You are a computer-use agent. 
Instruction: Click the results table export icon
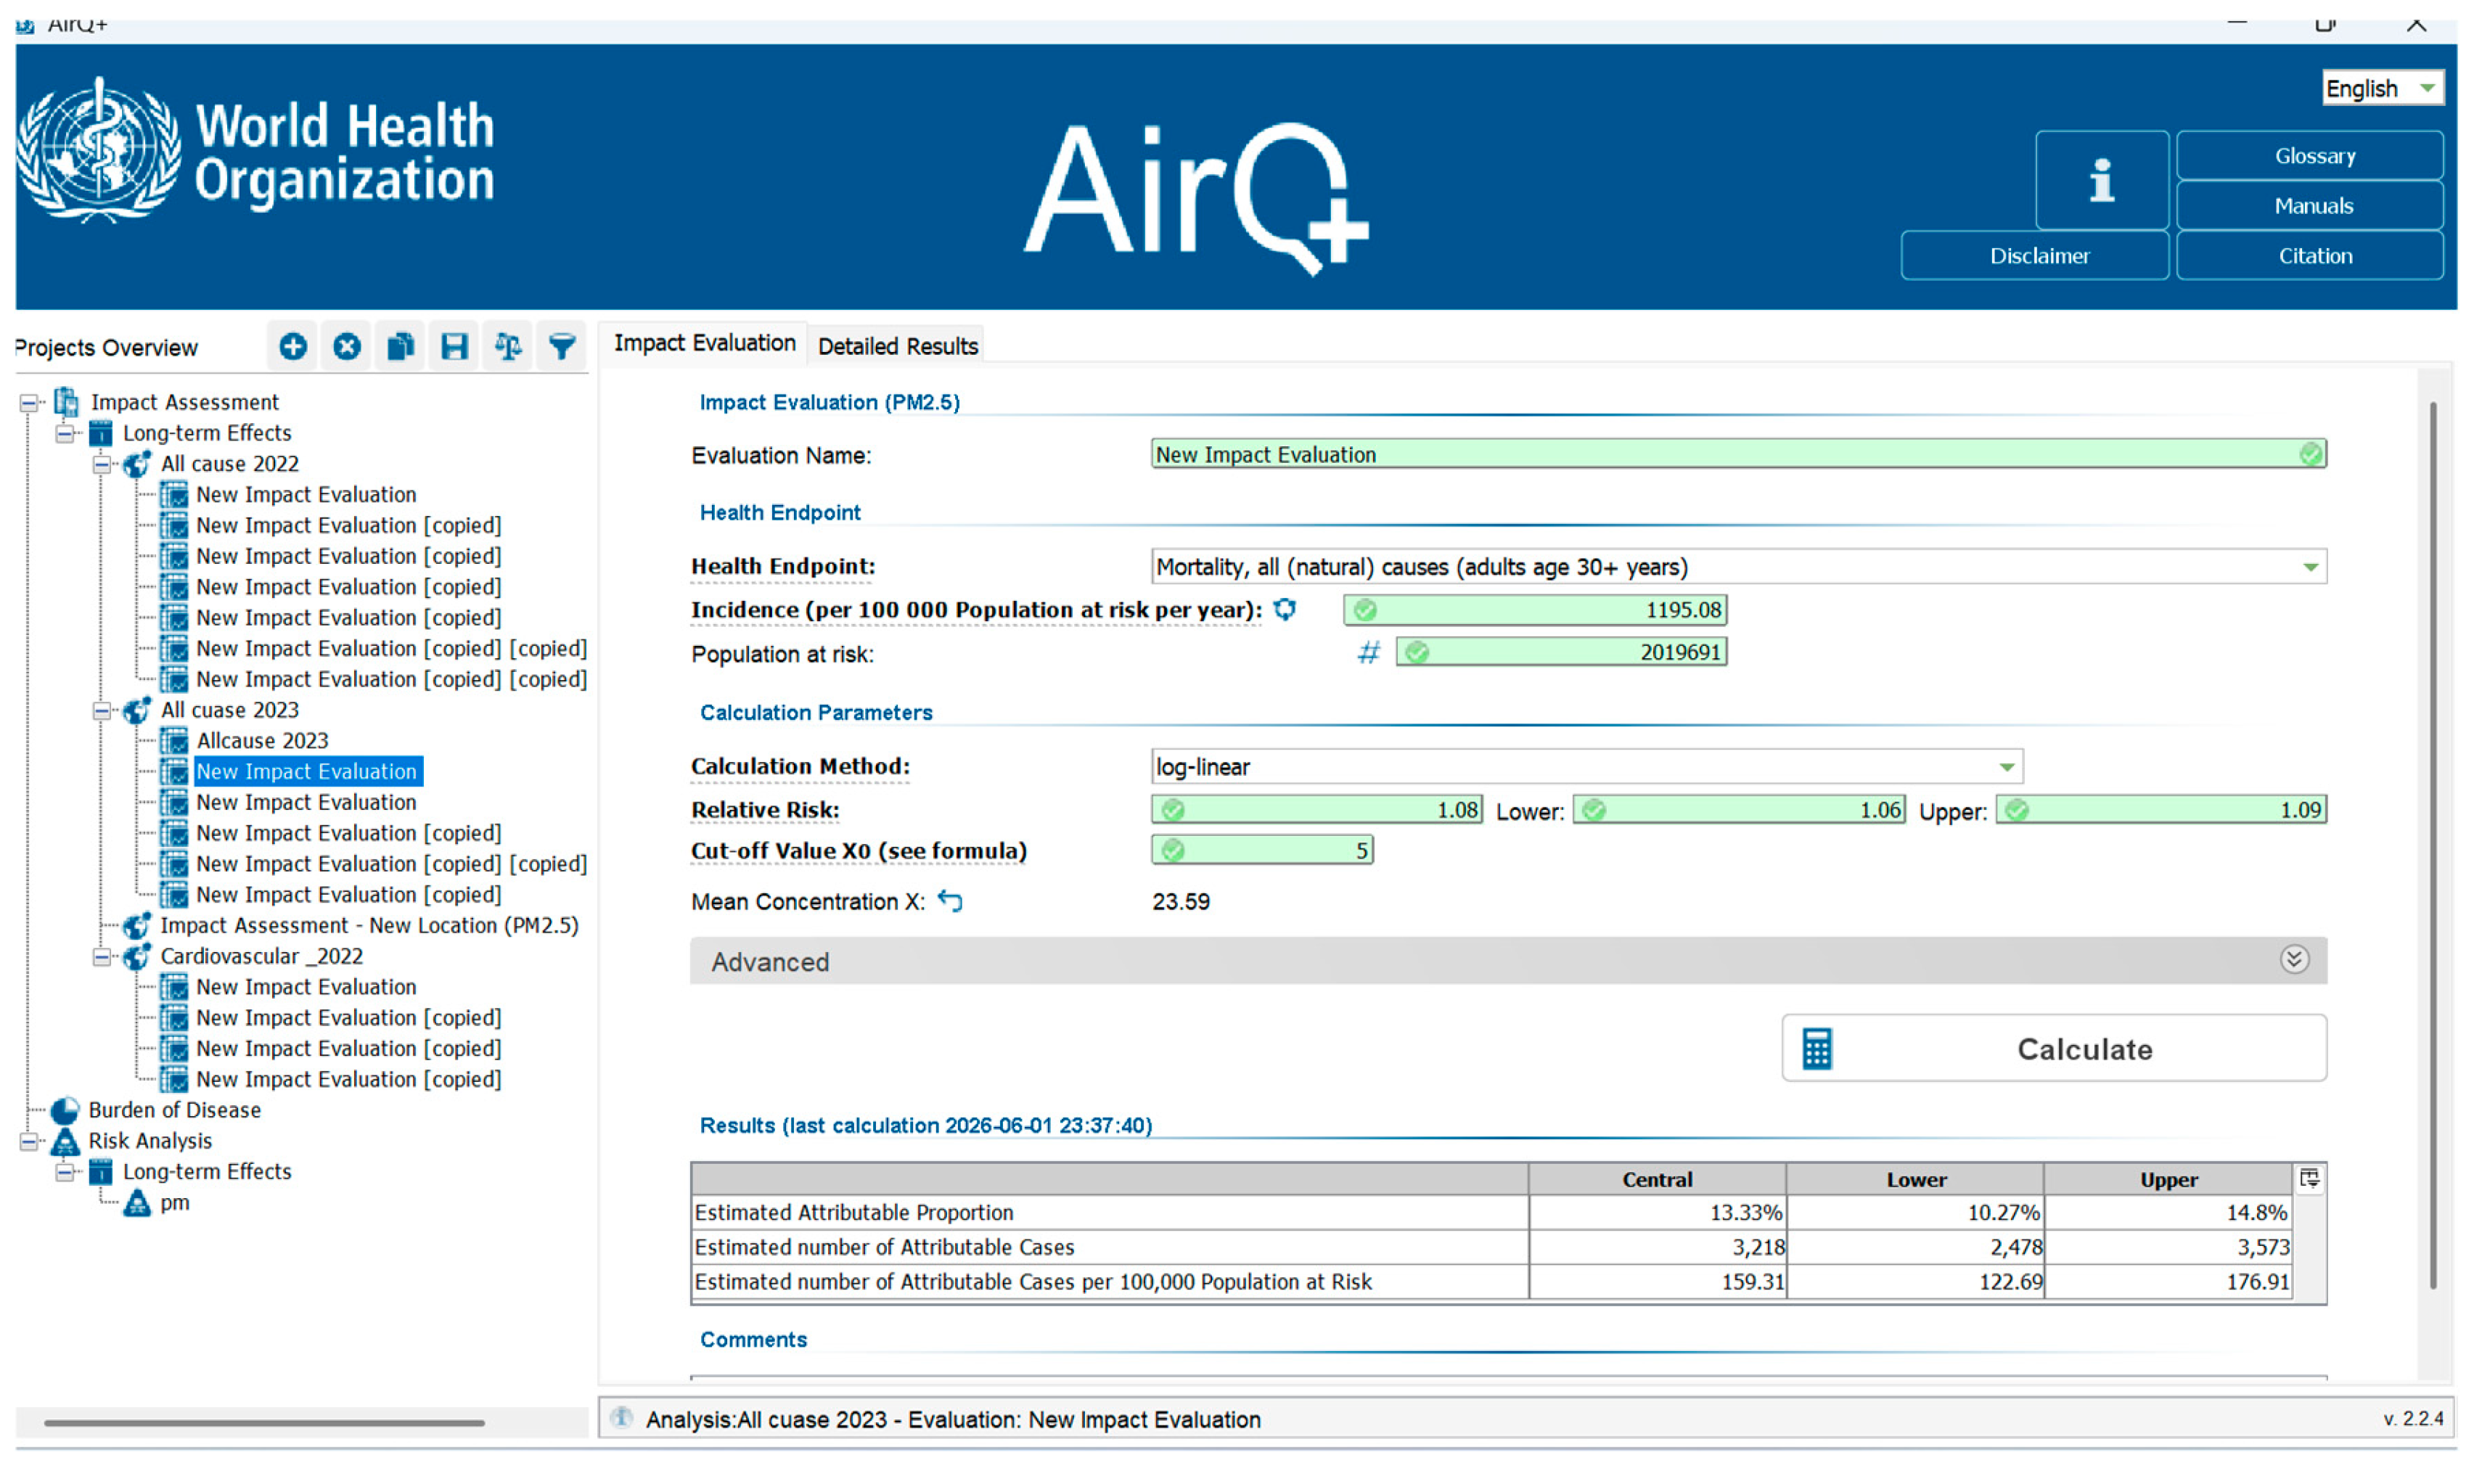click(2309, 1178)
